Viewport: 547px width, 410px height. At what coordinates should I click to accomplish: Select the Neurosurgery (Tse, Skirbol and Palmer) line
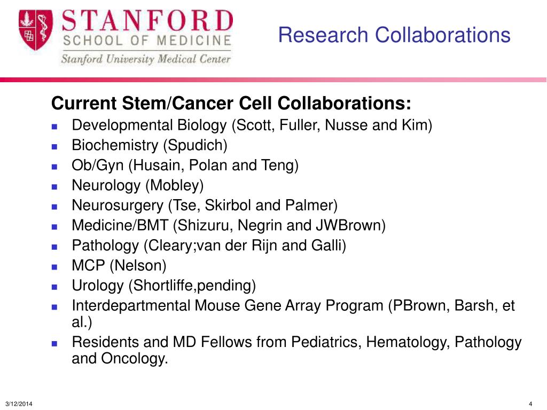(x=205, y=206)
